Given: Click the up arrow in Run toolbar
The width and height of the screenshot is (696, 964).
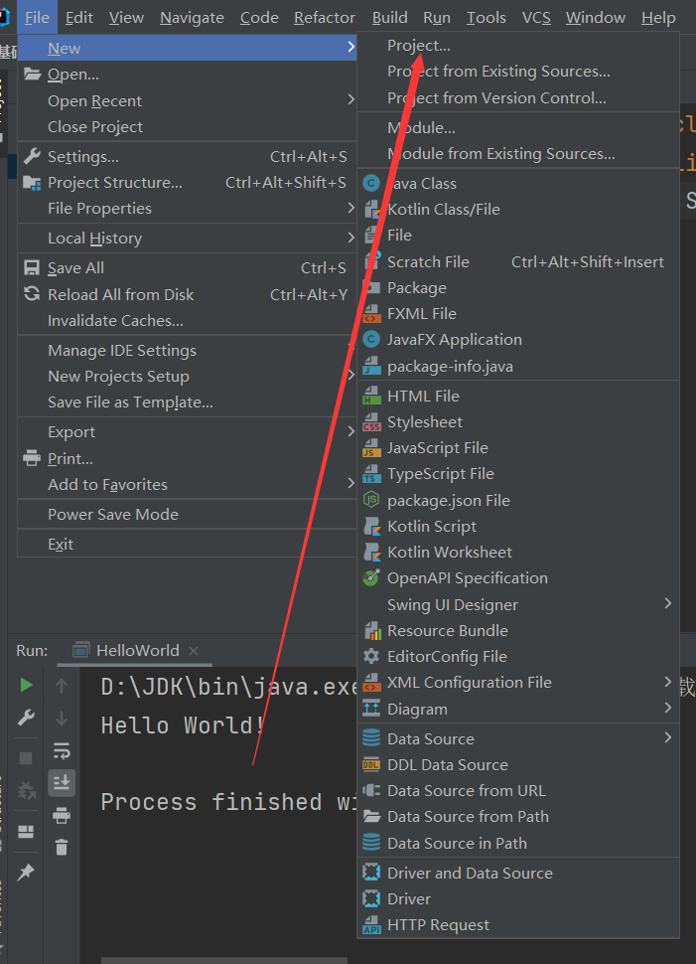Looking at the screenshot, I should 62,686.
